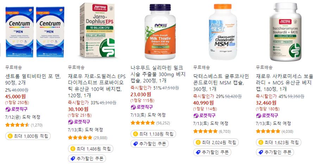Click the 최대 2,024원 적립 cashback badge
The height and width of the screenshot is (167, 313).
pos(216,142)
